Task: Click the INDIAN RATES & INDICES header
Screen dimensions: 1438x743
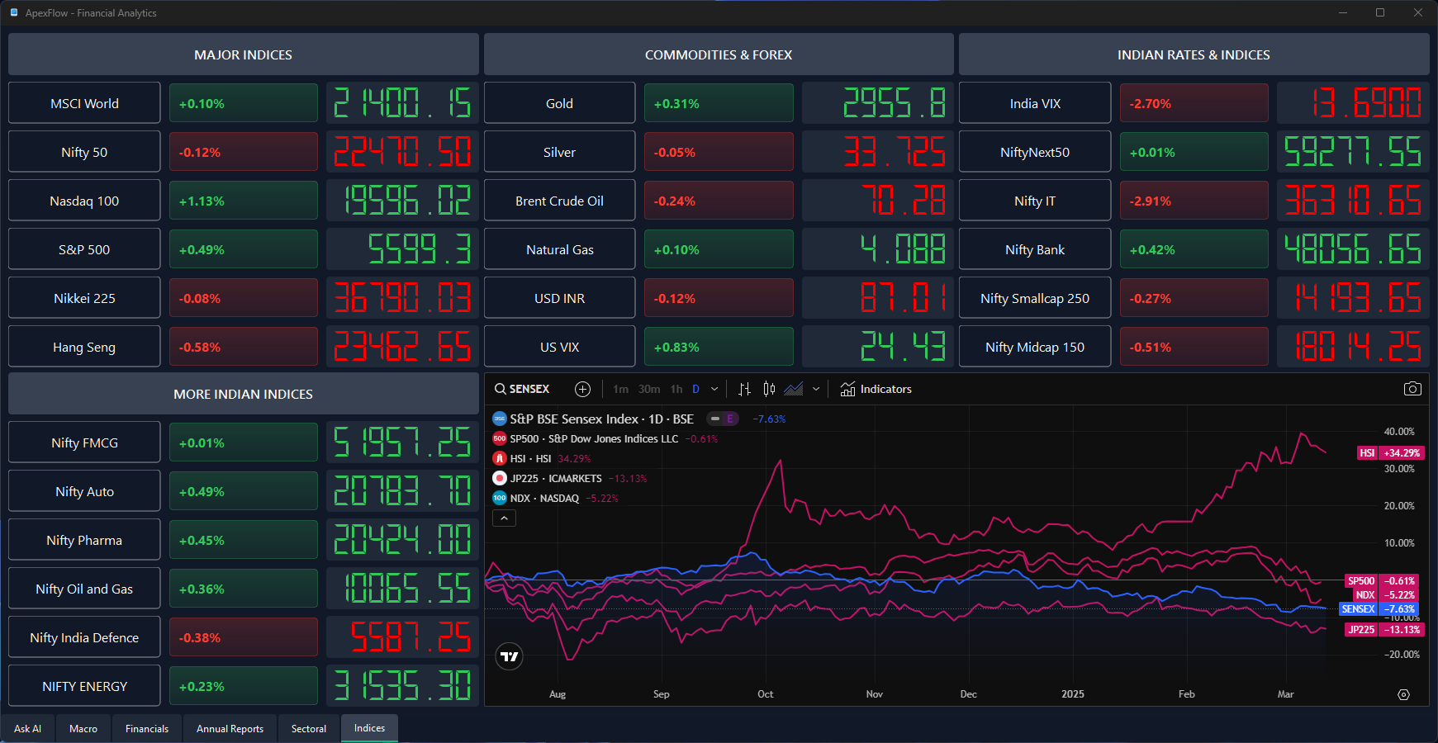Action: click(x=1194, y=54)
